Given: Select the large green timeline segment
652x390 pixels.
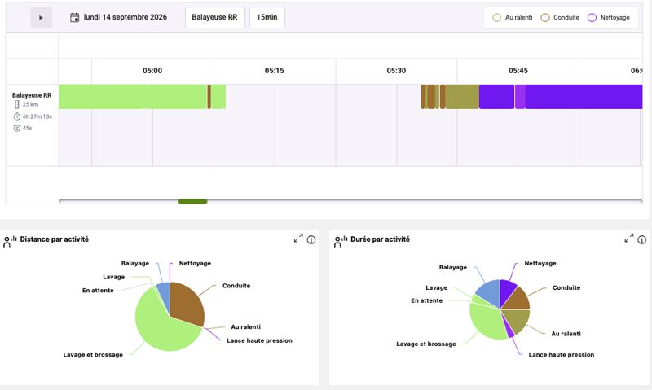Looking at the screenshot, I should [133, 97].
